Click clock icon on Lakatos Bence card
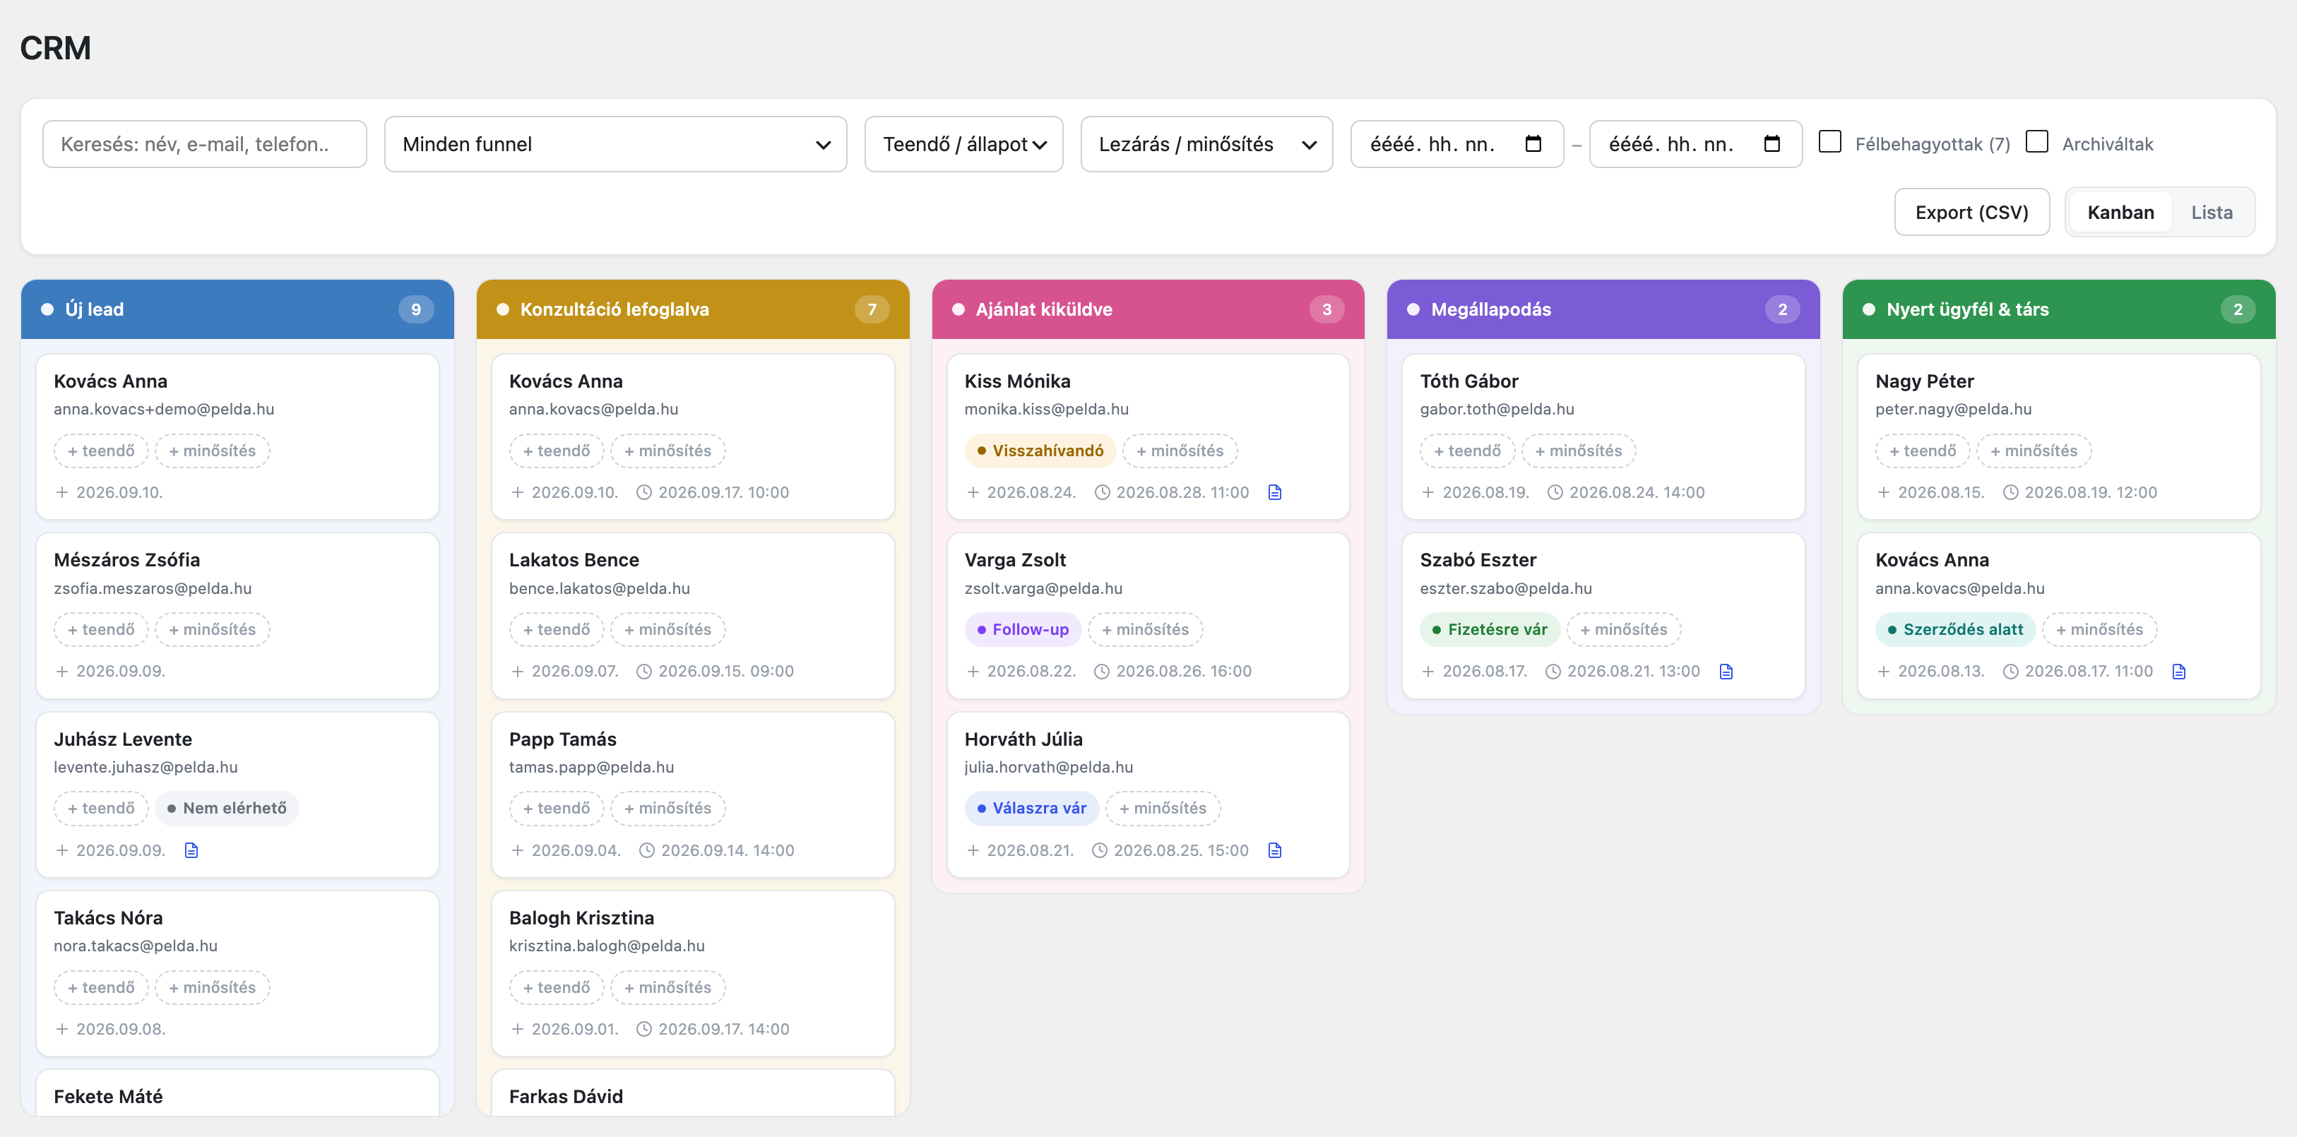 coord(643,672)
